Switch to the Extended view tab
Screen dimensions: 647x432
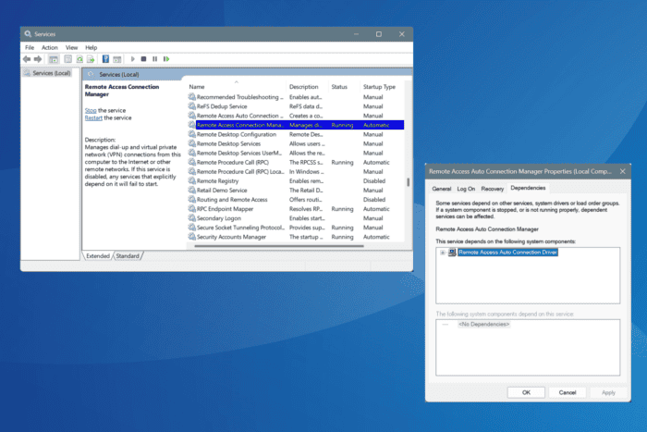[98, 256]
